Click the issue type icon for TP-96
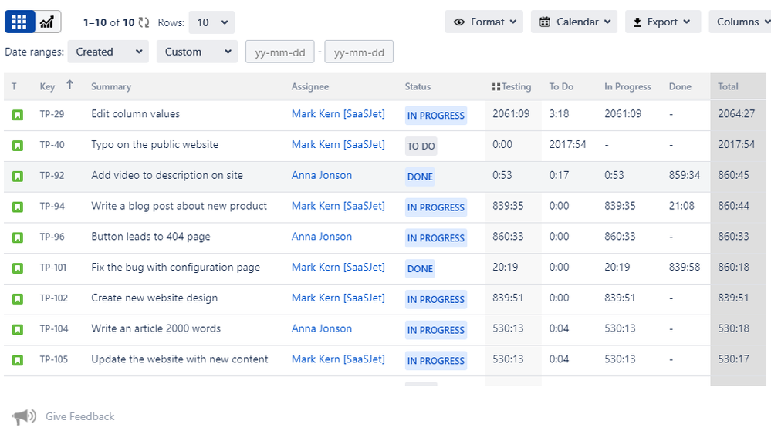Viewport: 771px width, 431px height. tap(18, 237)
